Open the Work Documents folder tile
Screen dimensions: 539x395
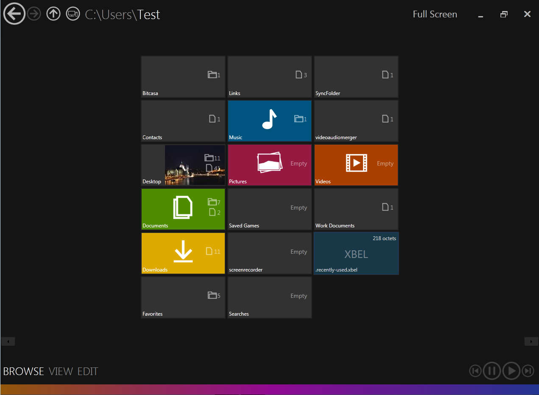tap(356, 209)
